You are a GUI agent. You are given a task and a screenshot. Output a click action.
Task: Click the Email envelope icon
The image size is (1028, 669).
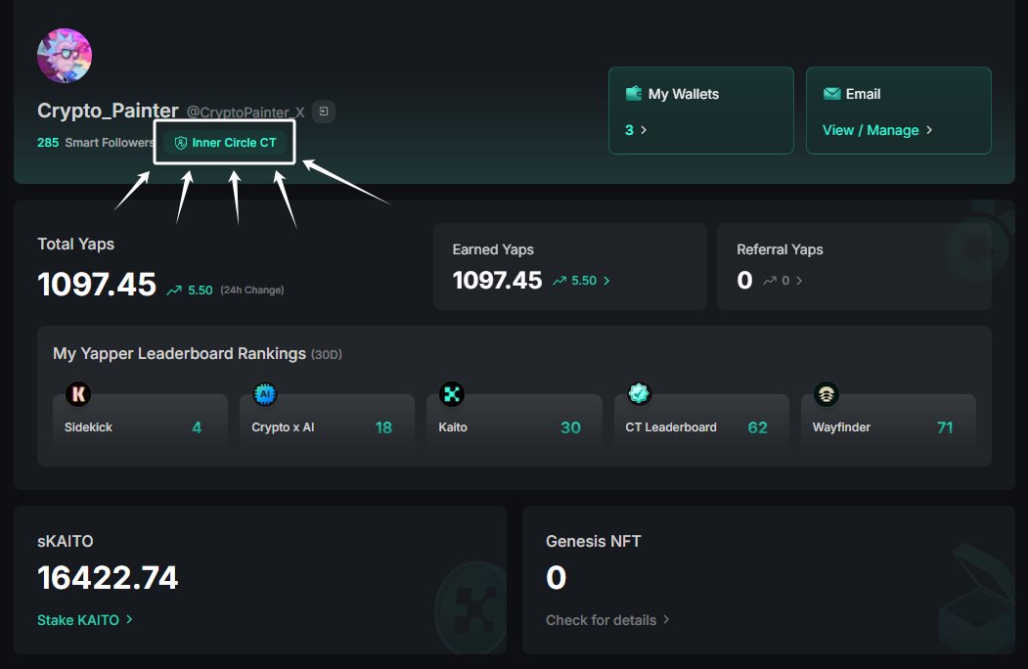(832, 94)
